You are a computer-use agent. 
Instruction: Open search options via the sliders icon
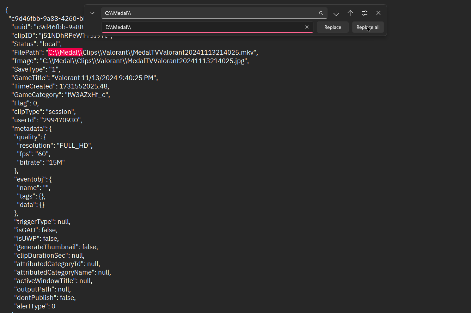[364, 13]
